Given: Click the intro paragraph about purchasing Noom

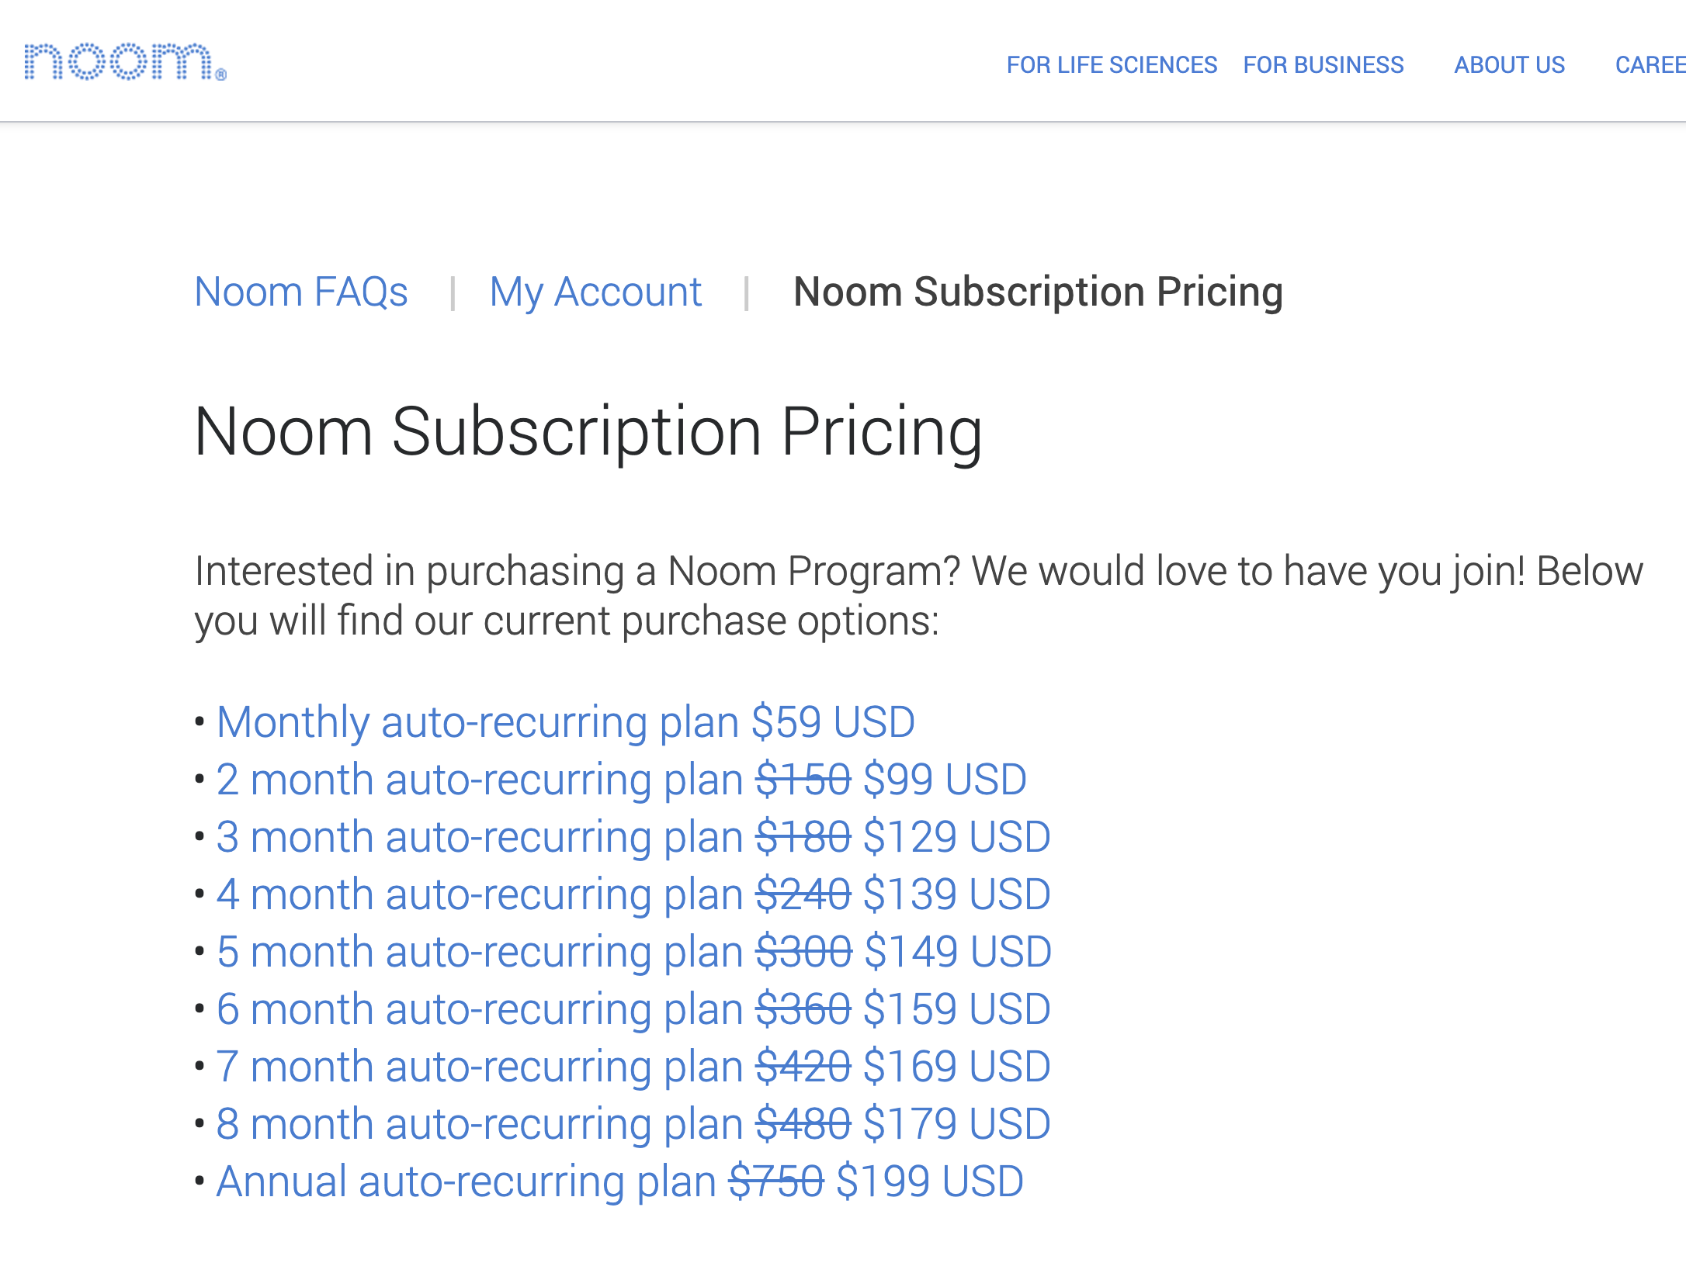Looking at the screenshot, I should point(918,596).
